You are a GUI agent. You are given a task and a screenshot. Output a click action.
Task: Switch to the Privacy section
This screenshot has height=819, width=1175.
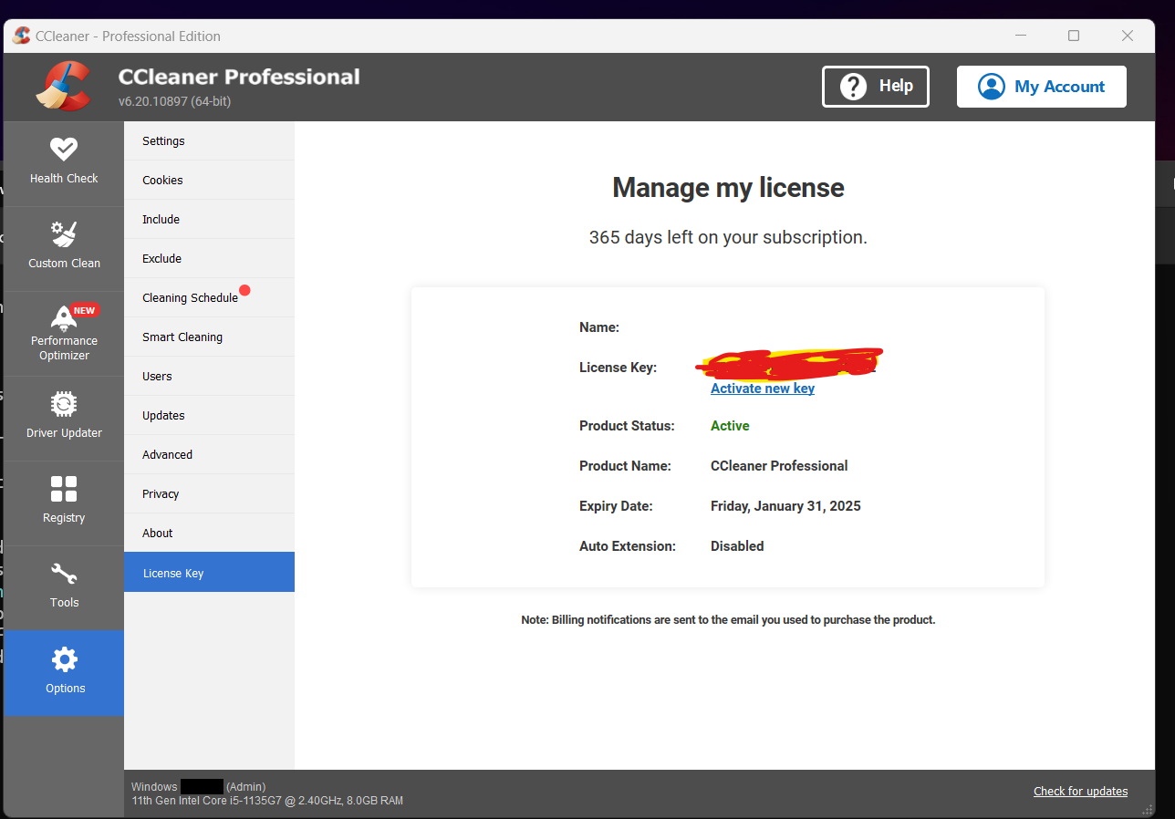[161, 494]
